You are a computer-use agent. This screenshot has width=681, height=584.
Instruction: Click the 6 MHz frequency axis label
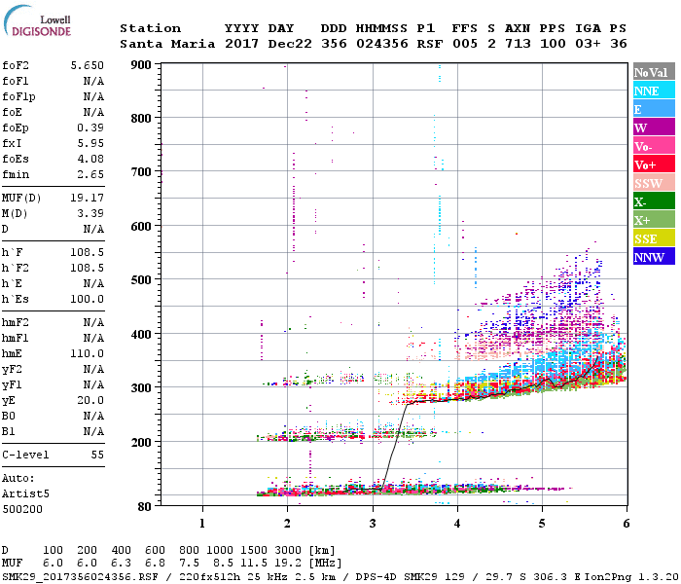pos(627,524)
